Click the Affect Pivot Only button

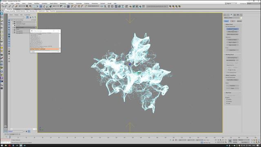[232, 29]
